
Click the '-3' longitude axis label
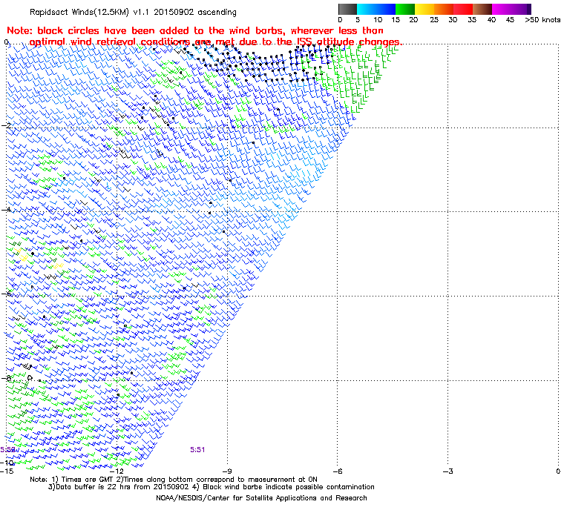point(447,471)
